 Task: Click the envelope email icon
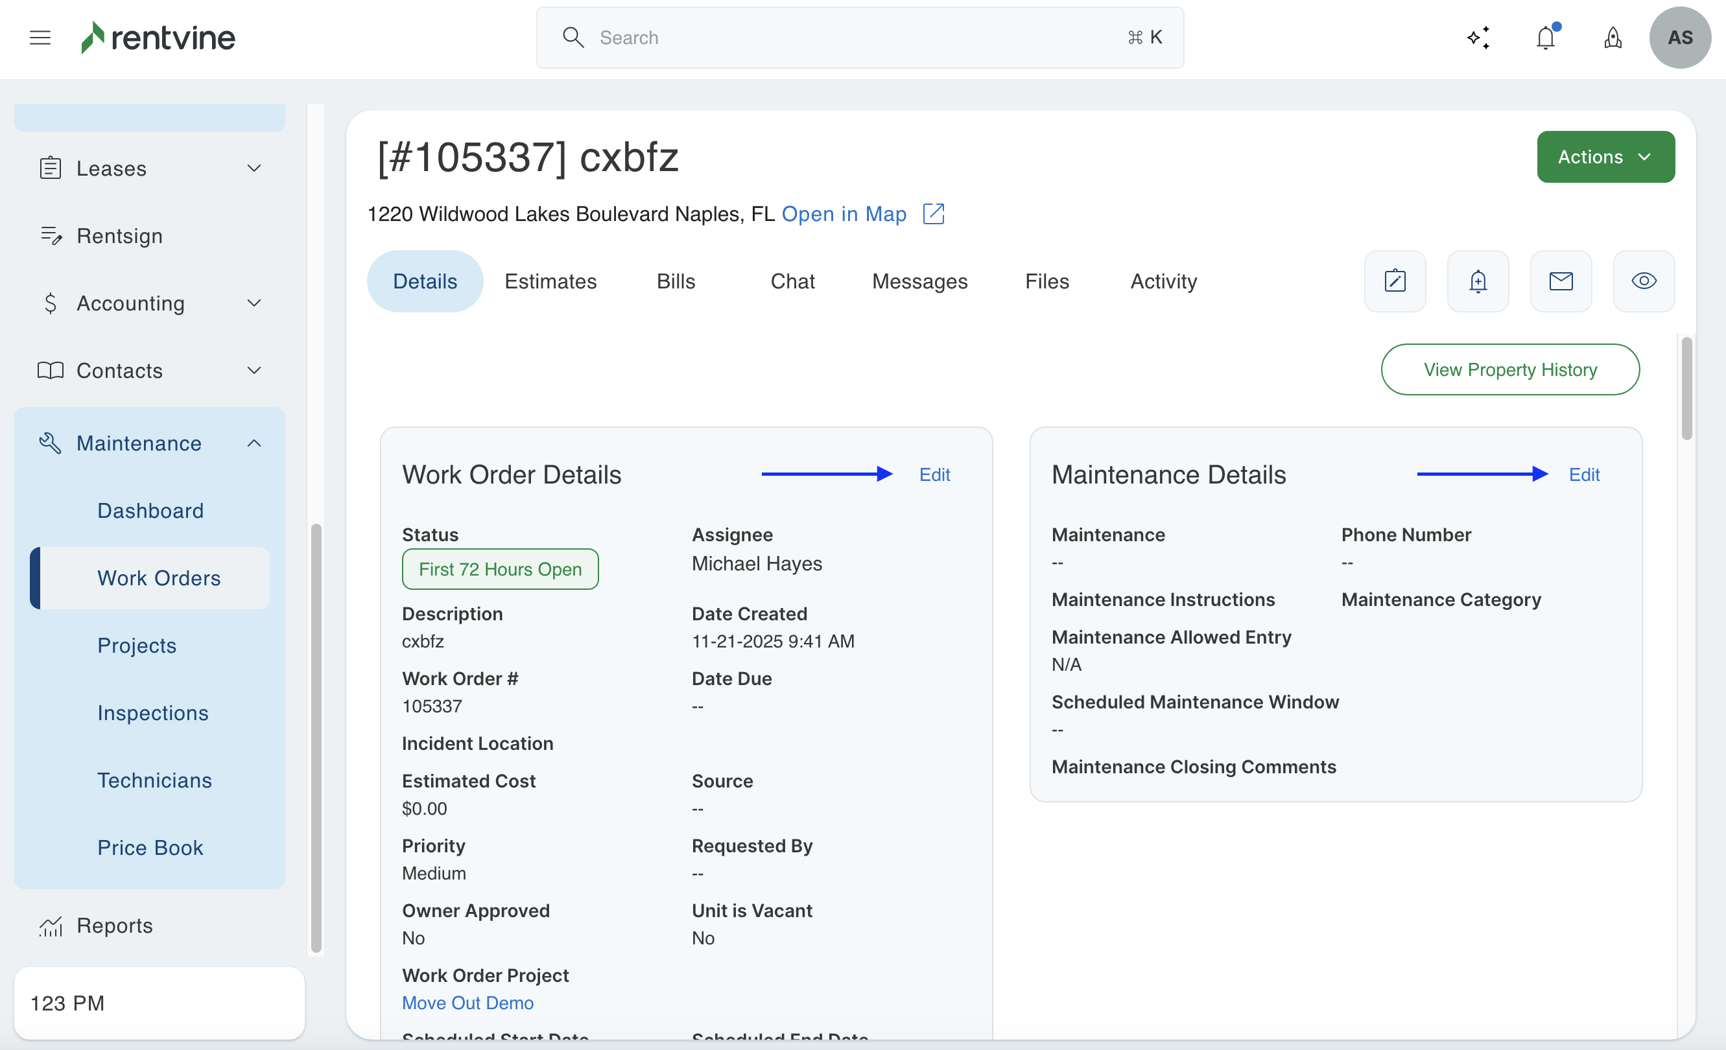point(1561,281)
